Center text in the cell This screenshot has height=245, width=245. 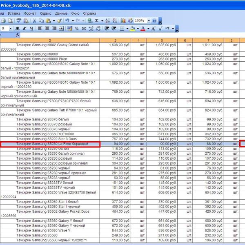[47, 29]
